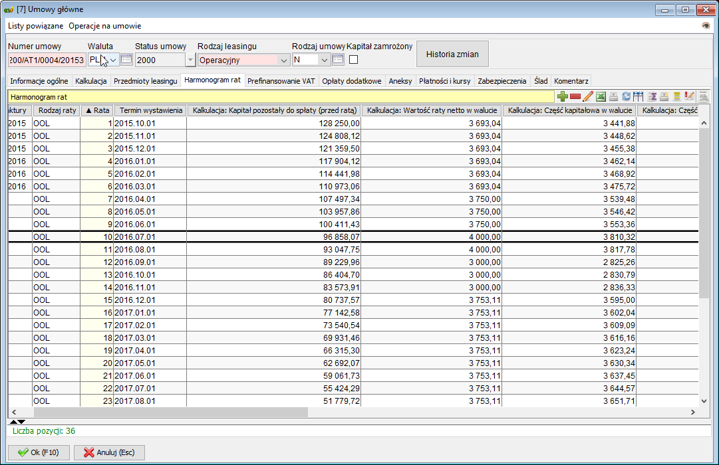Open the Operacje na umowie menu

point(104,26)
